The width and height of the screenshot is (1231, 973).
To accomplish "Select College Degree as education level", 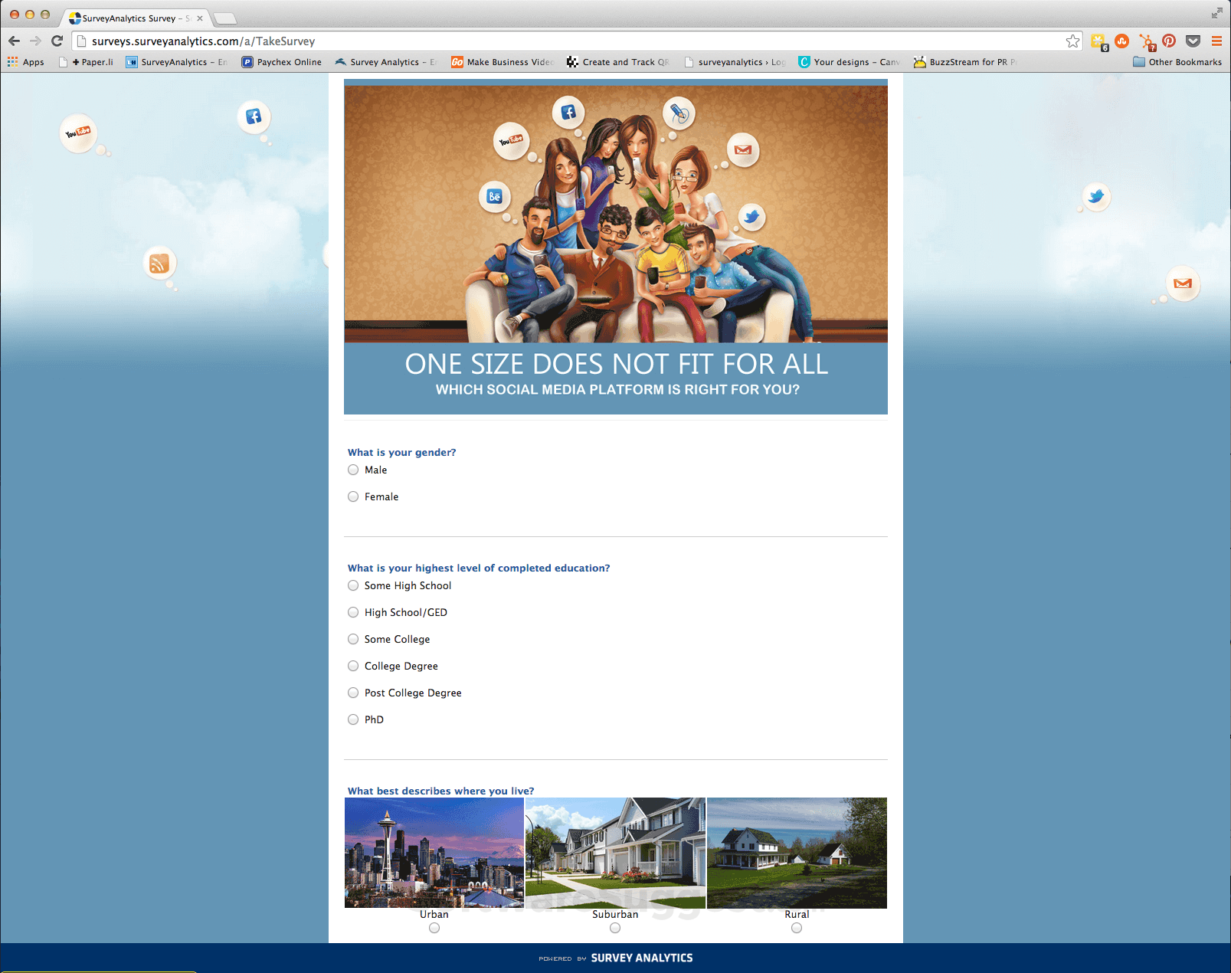I will pyautogui.click(x=353, y=666).
